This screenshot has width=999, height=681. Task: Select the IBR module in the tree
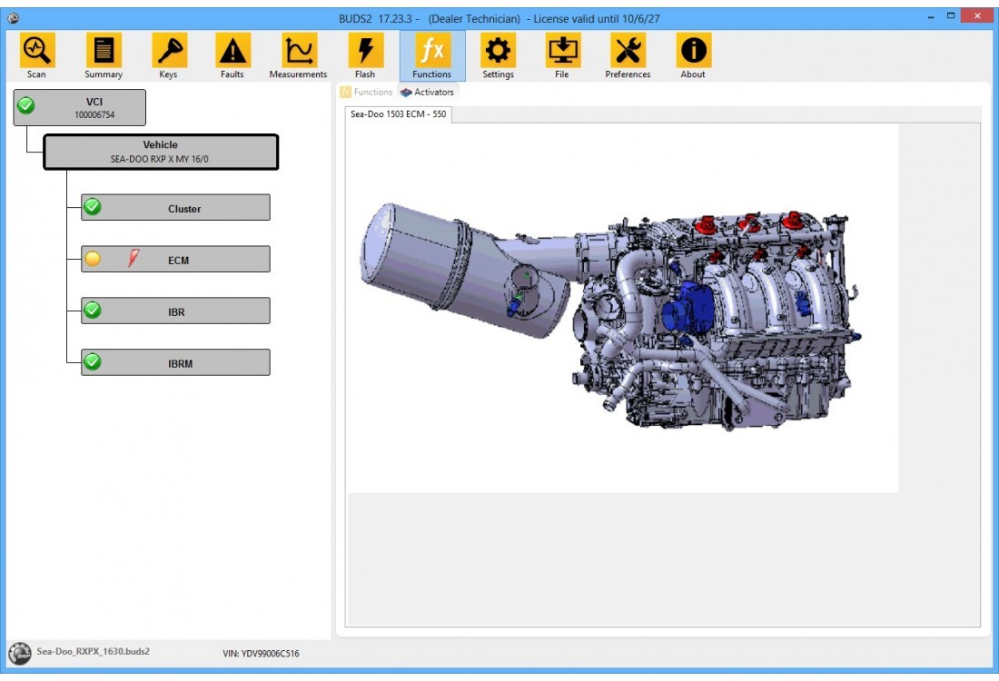[x=175, y=311]
